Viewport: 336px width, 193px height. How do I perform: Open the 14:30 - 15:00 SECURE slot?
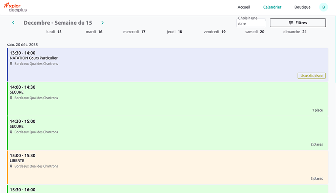click(158, 131)
